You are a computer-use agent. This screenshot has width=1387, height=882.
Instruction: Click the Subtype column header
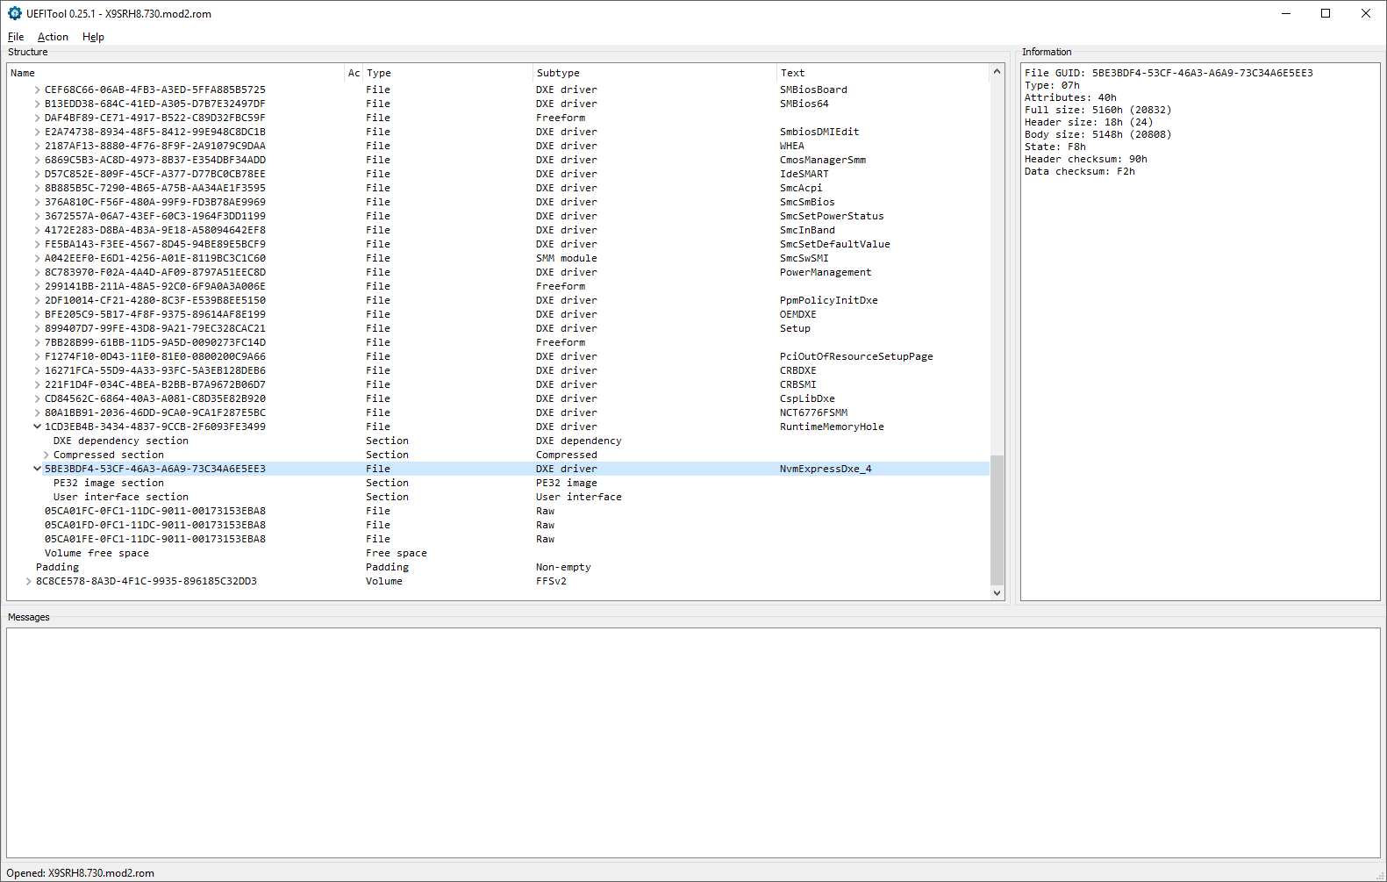pyautogui.click(x=655, y=73)
